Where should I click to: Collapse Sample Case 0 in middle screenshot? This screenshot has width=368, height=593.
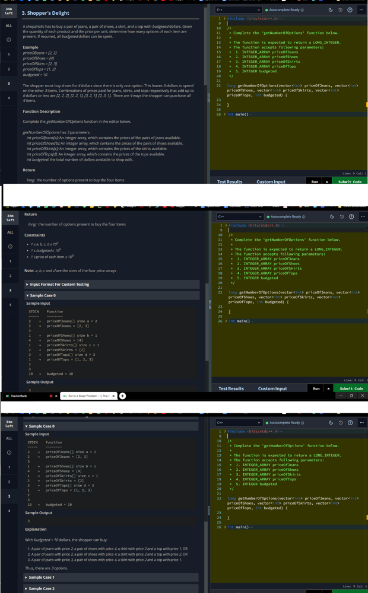point(112,295)
